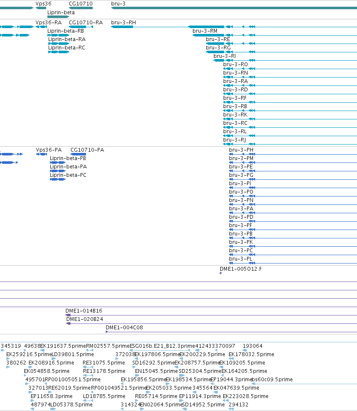Select transcript CG10710-RA label
This screenshot has width=357, height=411.
(x=86, y=23)
